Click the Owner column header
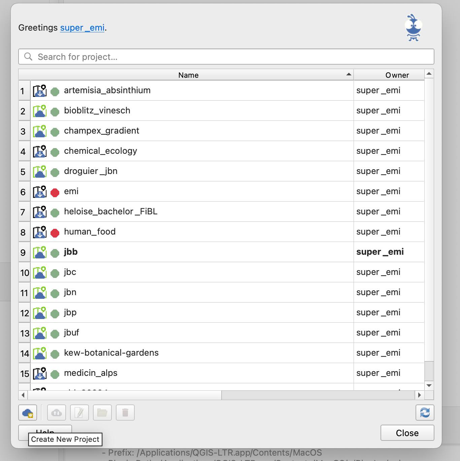The image size is (460, 461). tap(397, 75)
